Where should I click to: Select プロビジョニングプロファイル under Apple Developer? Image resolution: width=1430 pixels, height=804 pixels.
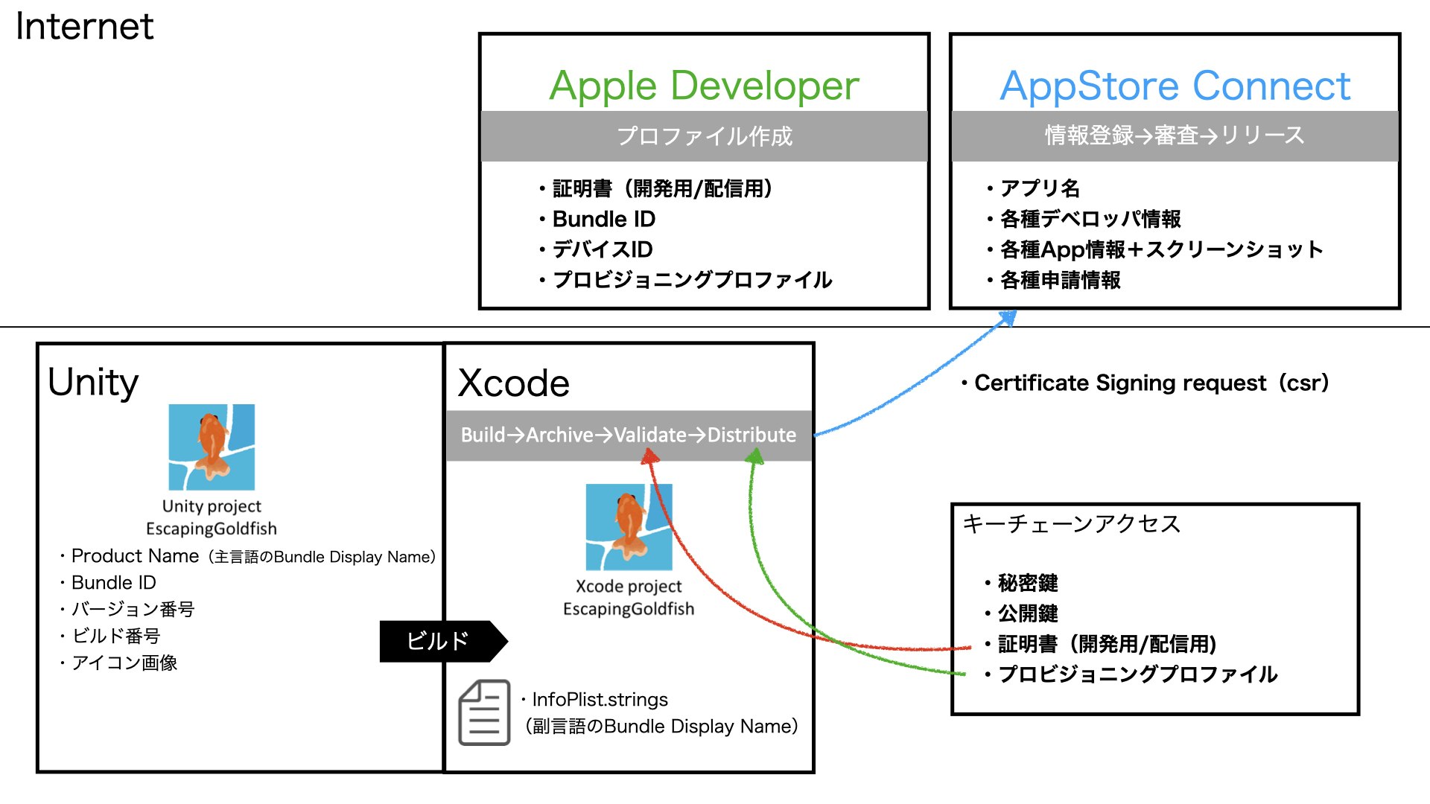pos(685,280)
